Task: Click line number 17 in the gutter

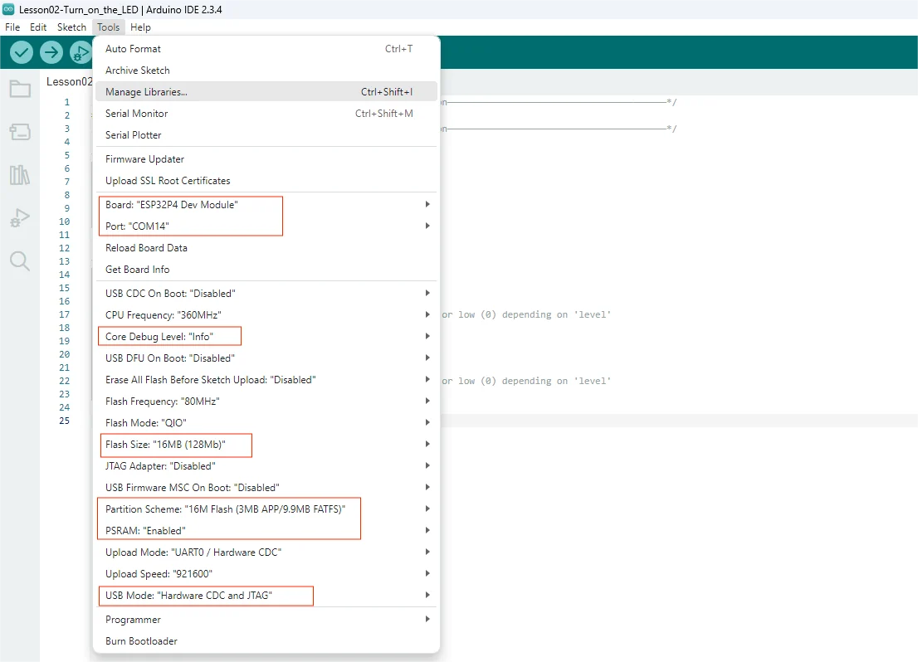Action: pos(65,314)
